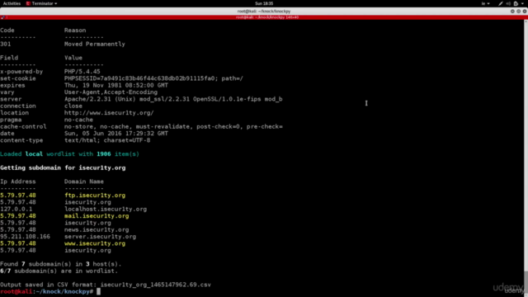The height and width of the screenshot is (297, 528).
Task: Click the 'Field' header text
Action: (x=9, y=58)
